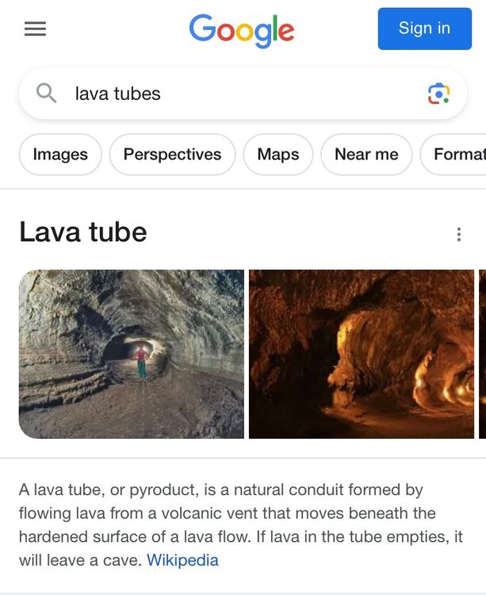Open the cave photo with person in red
Screen dimensions: 486x595
132,354
